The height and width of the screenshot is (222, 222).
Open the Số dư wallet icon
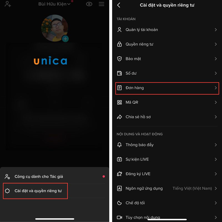119,73
